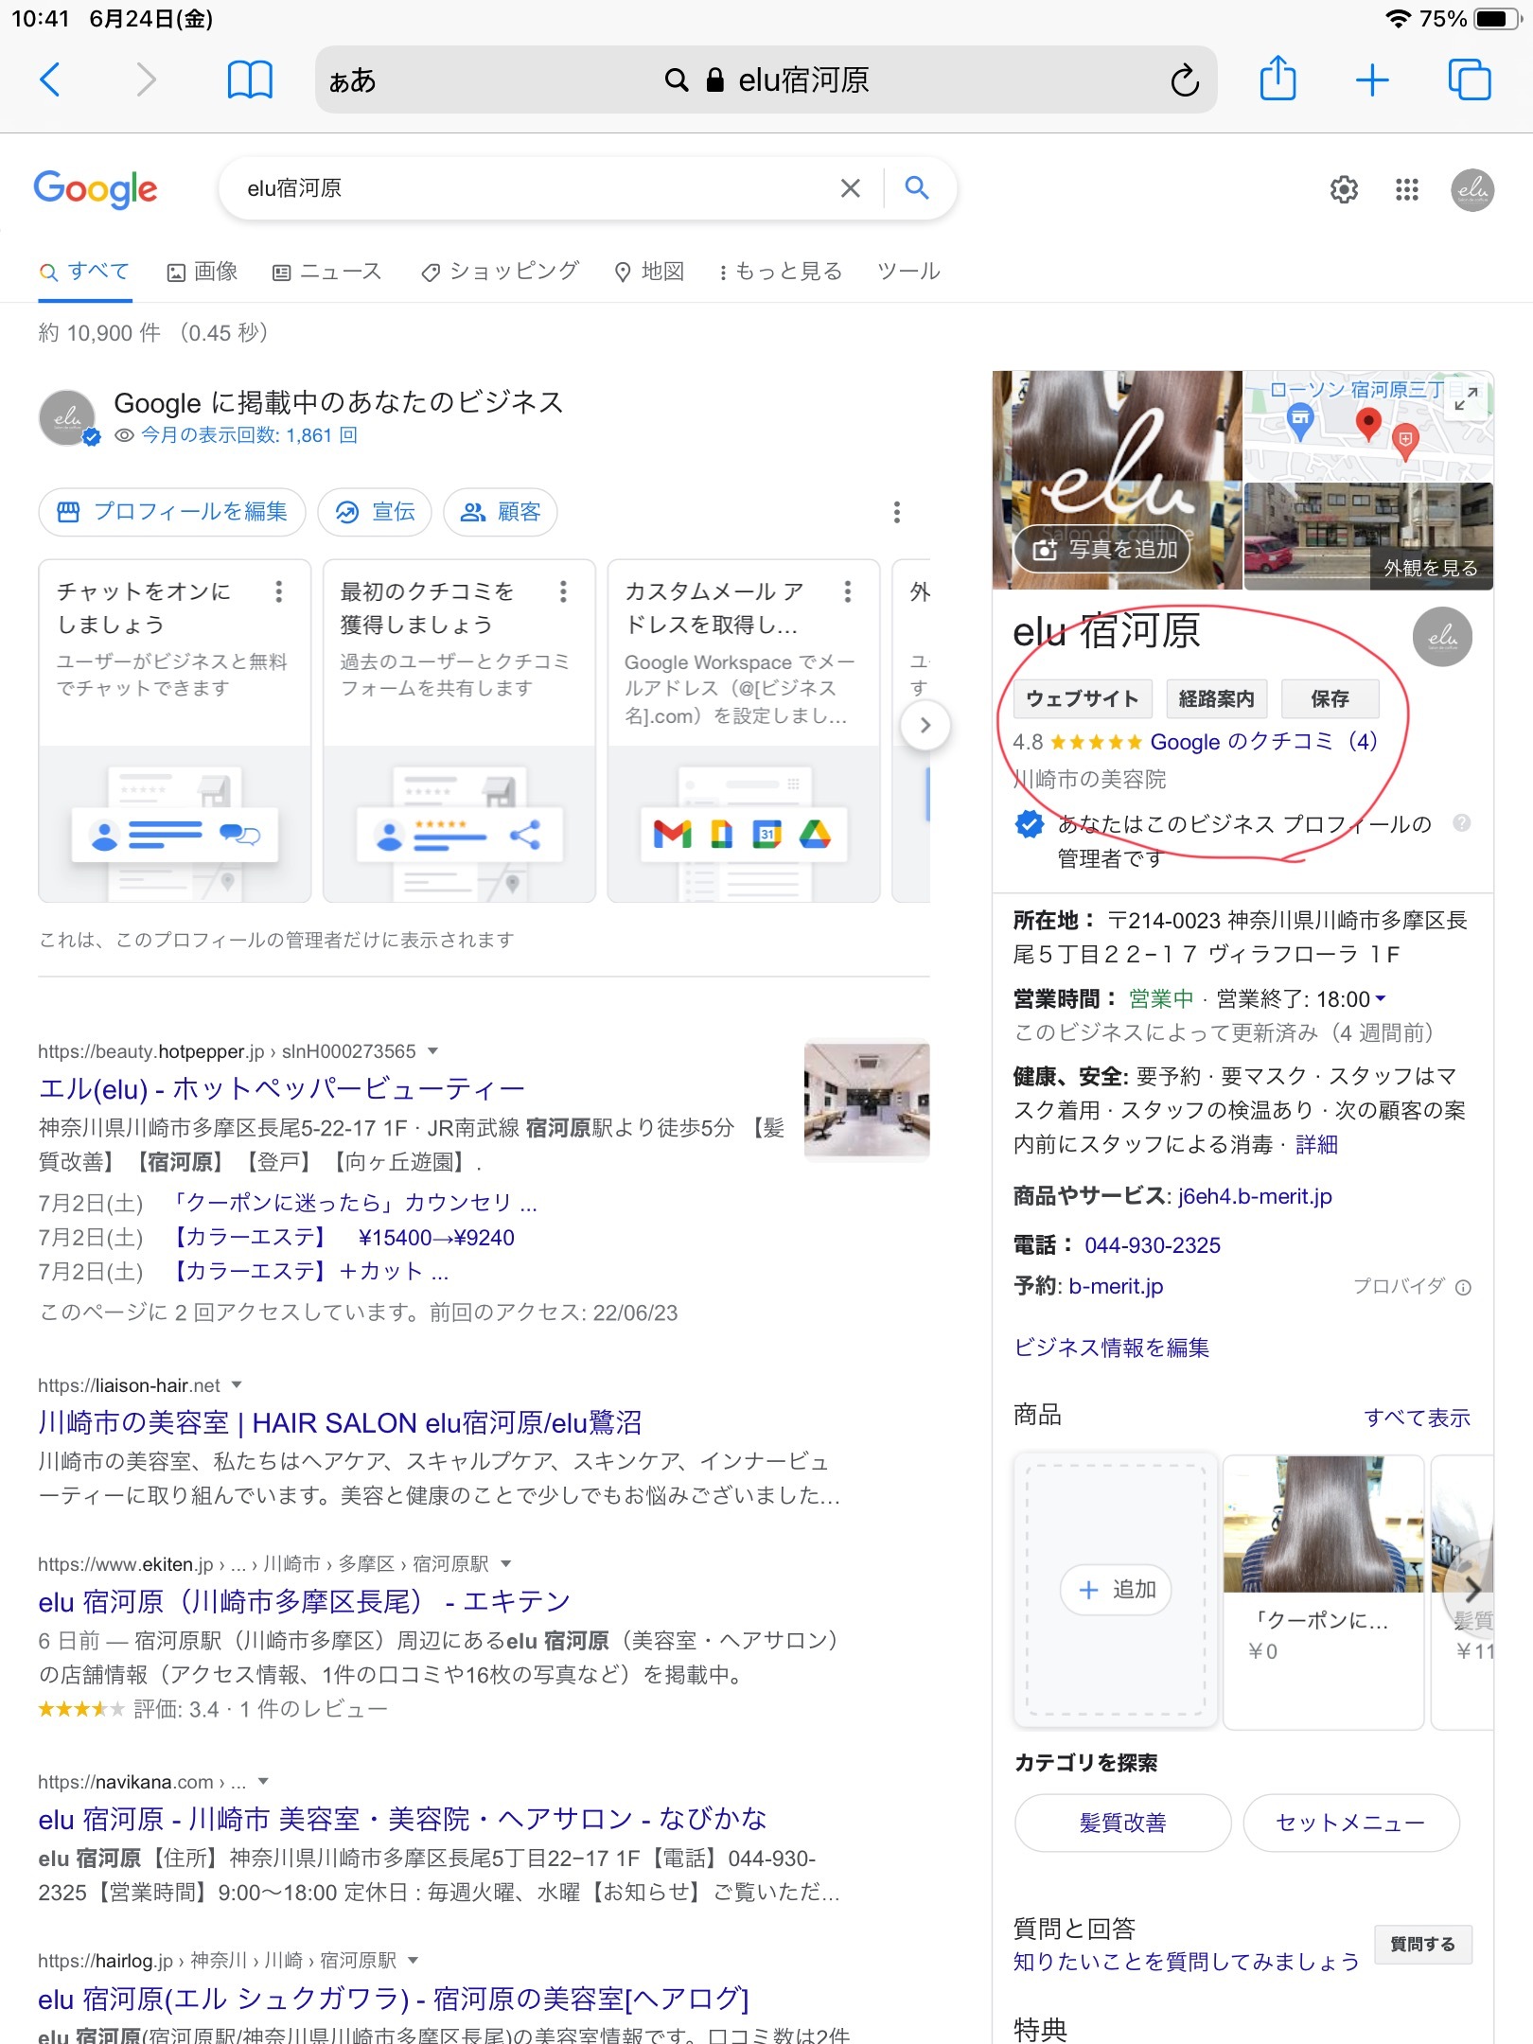
Task: Tap Safari forward arrow
Action: pyautogui.click(x=145, y=80)
